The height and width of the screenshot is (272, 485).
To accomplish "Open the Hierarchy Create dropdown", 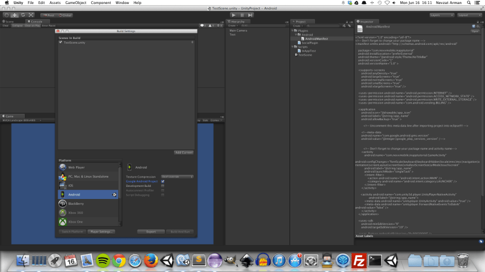I will pos(233,26).
